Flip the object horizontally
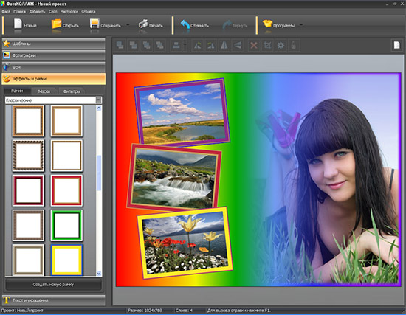406x315 pixels. 224,45
